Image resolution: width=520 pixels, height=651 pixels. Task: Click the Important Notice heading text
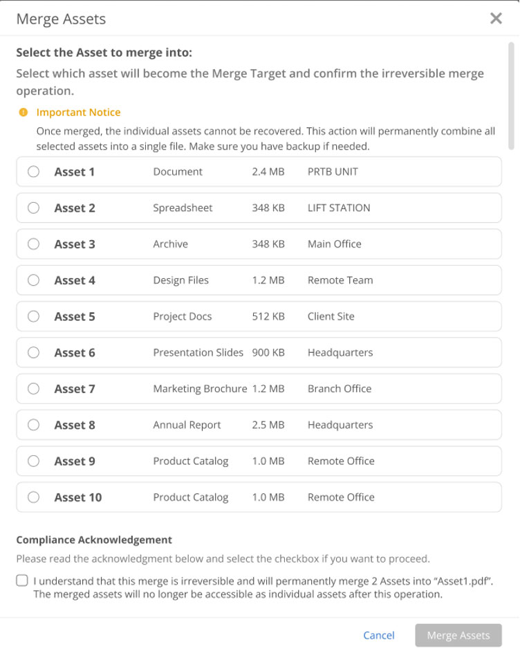pyautogui.click(x=78, y=112)
